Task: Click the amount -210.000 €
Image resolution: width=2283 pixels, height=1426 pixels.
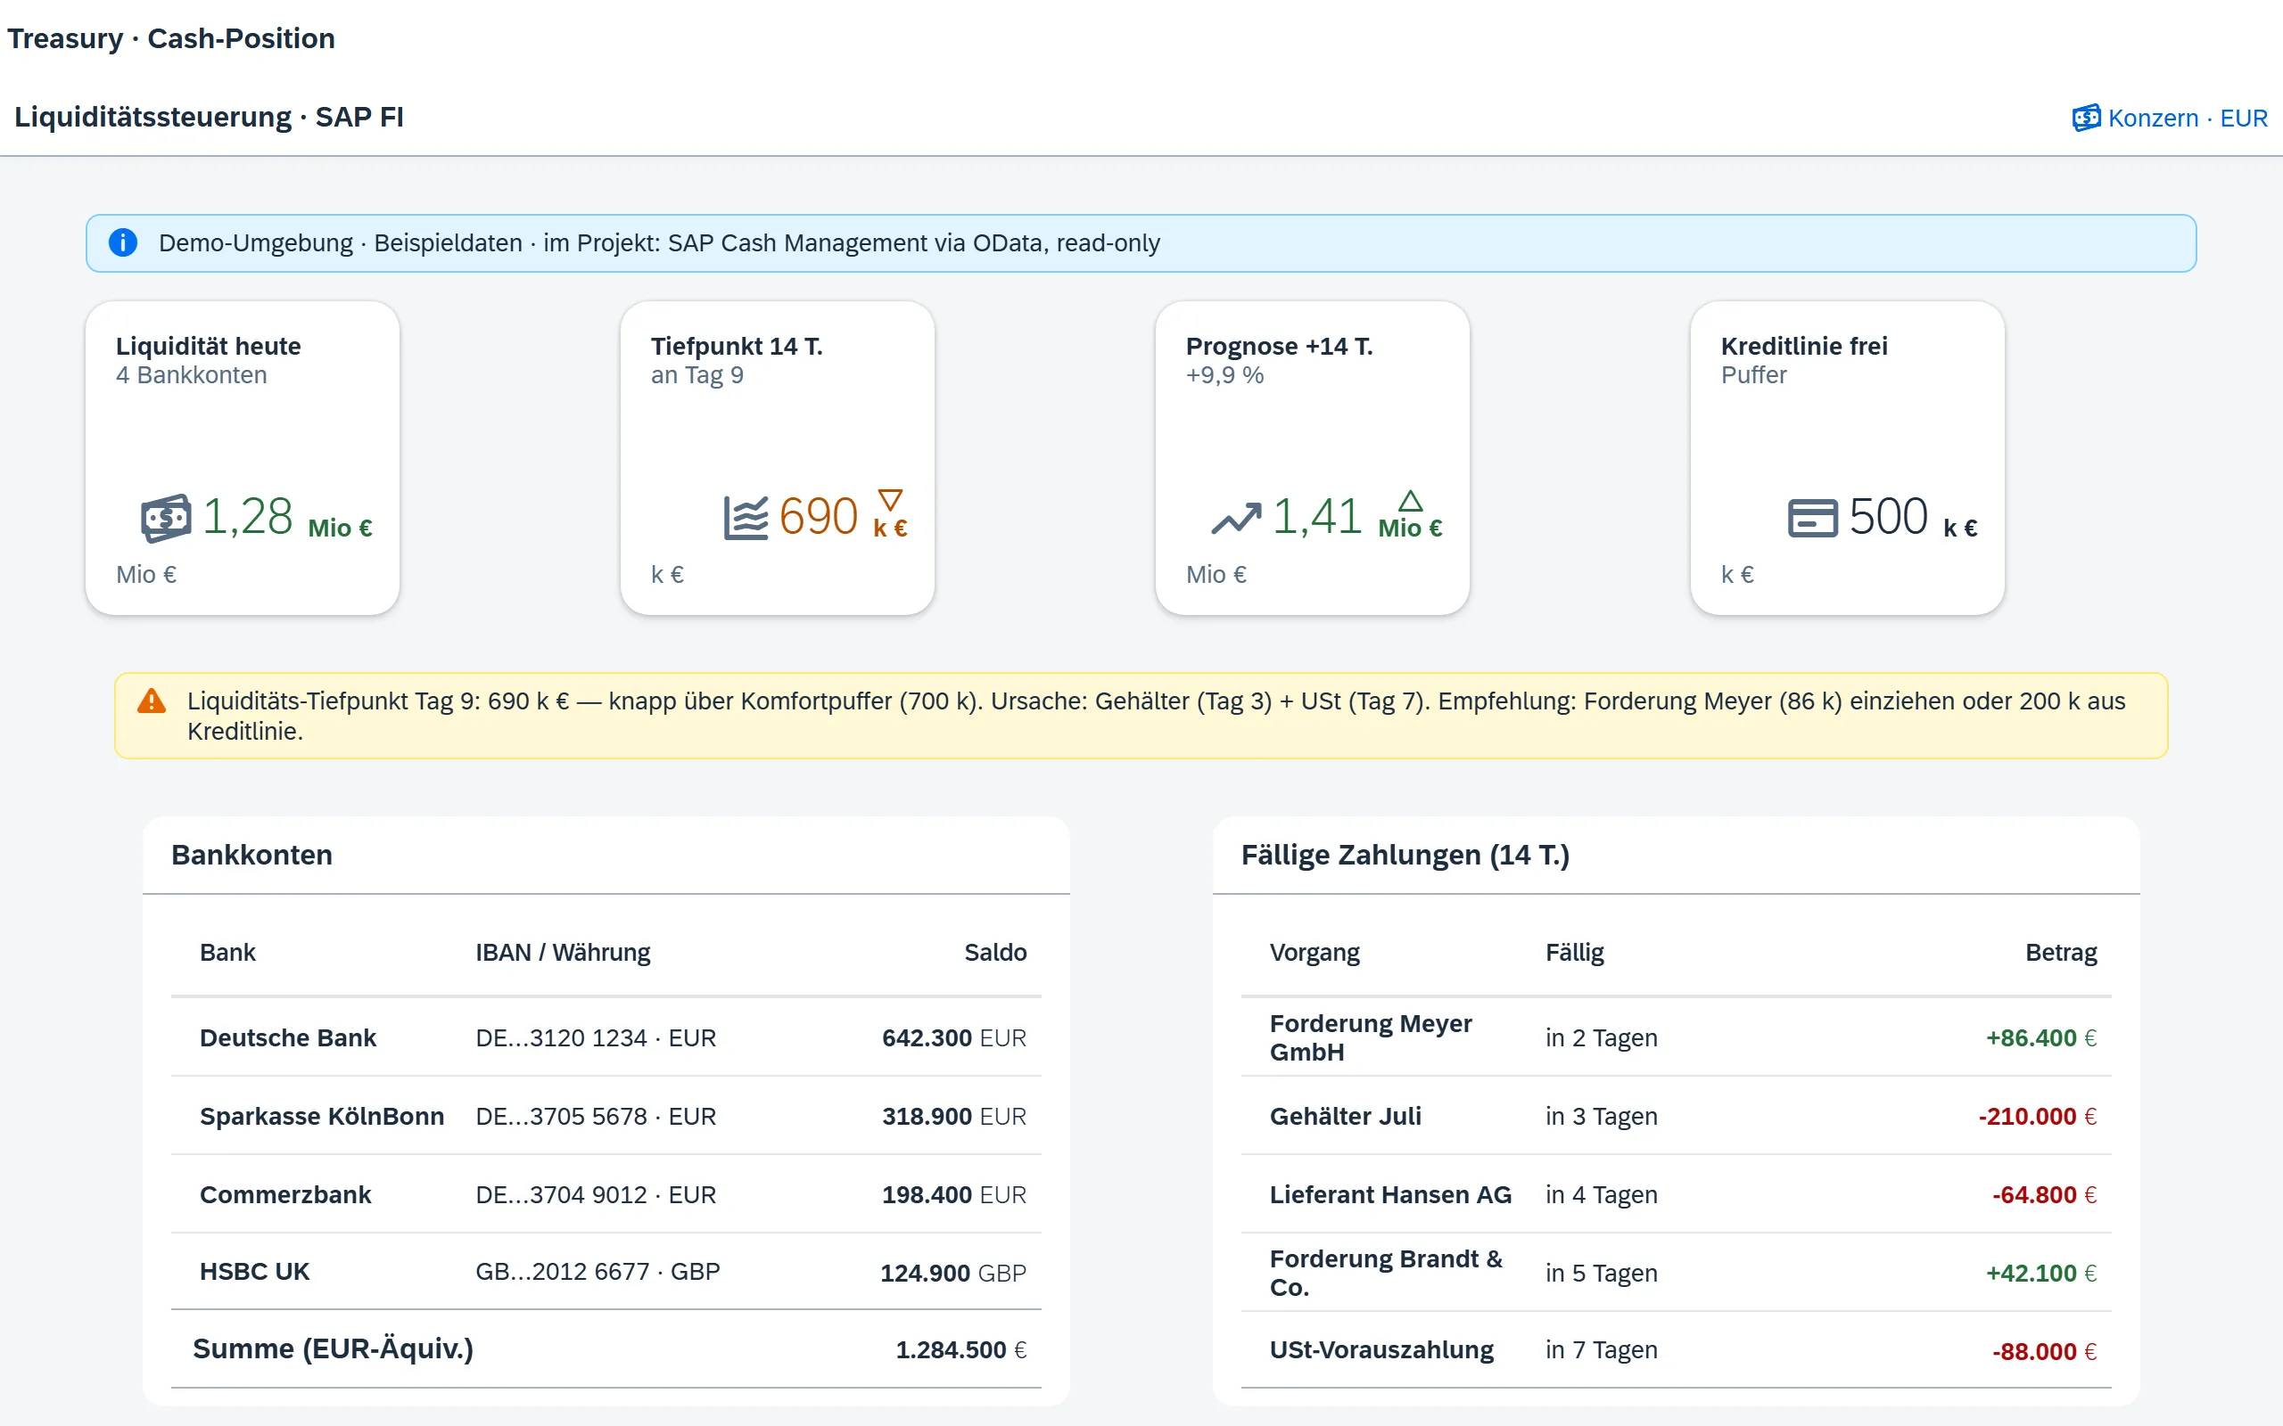Action: pos(2038,1116)
